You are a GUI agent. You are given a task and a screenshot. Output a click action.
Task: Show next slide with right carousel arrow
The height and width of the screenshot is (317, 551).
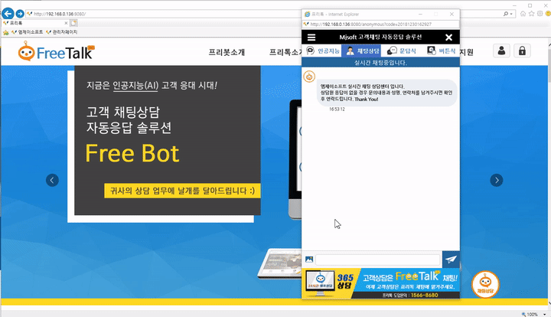tap(497, 180)
